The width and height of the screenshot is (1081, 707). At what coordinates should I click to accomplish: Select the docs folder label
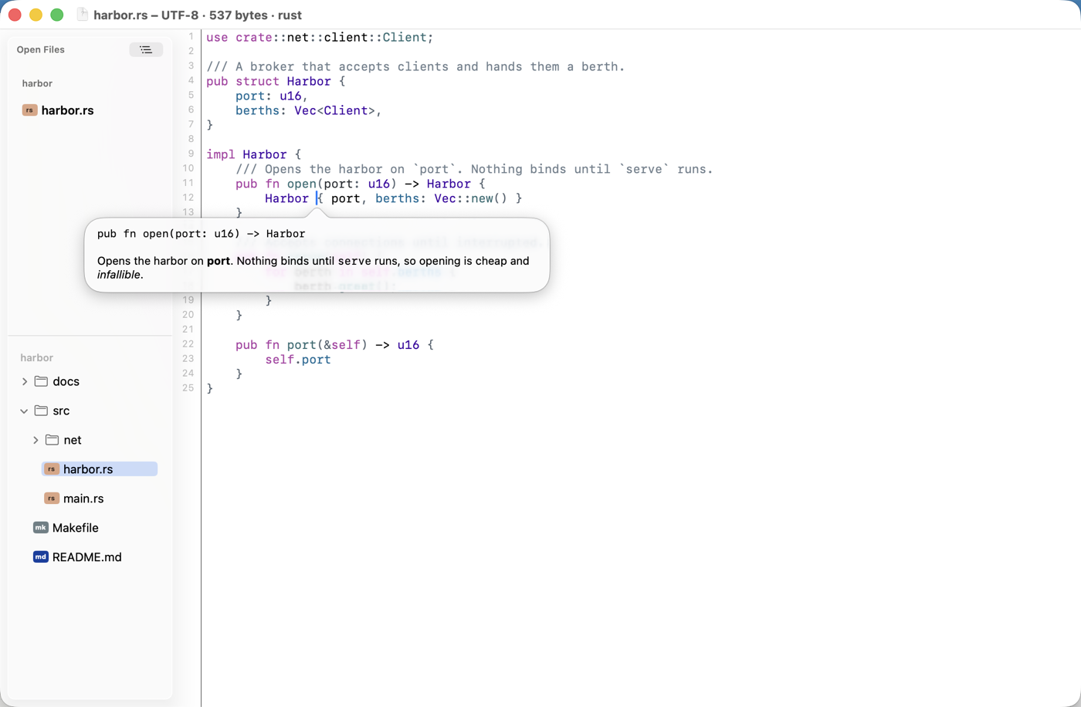click(66, 381)
